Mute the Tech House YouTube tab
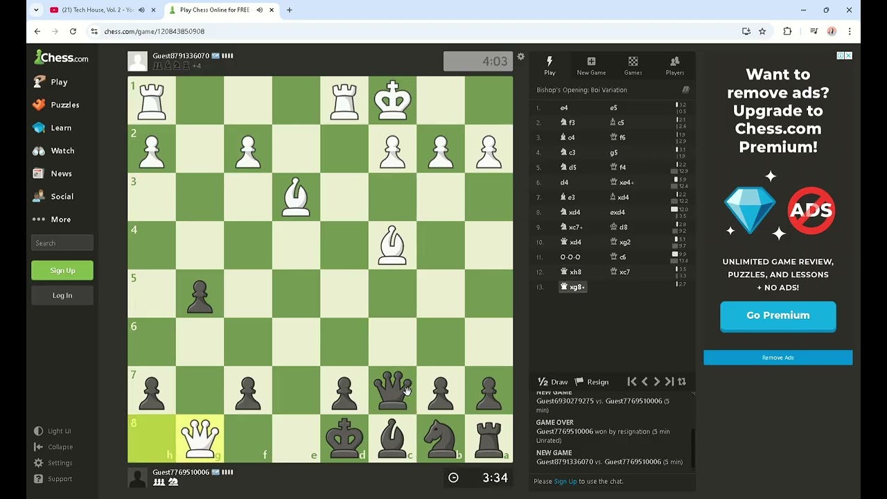 141,10
